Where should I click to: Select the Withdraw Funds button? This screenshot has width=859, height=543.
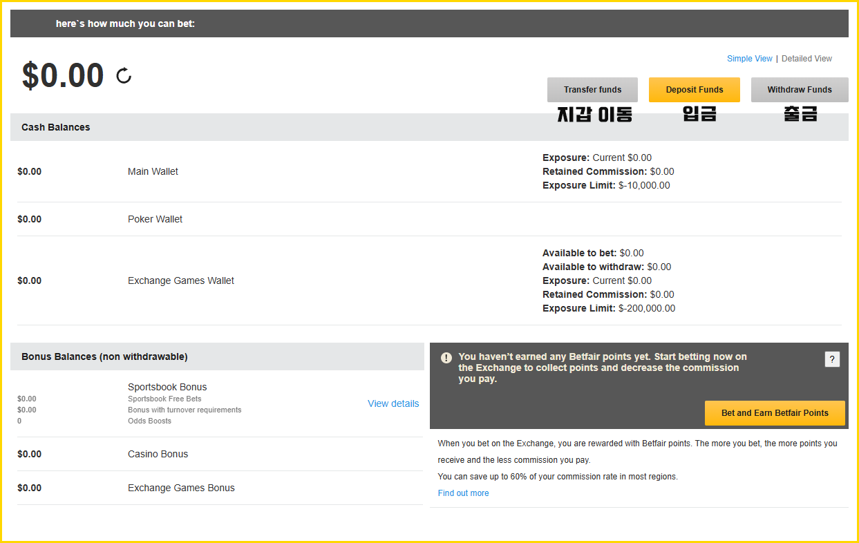[x=800, y=90]
